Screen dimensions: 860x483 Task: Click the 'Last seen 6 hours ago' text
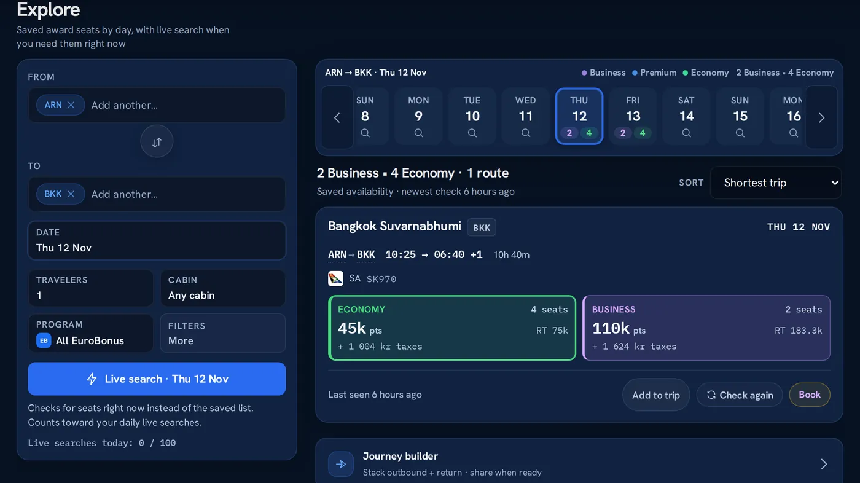click(x=375, y=395)
